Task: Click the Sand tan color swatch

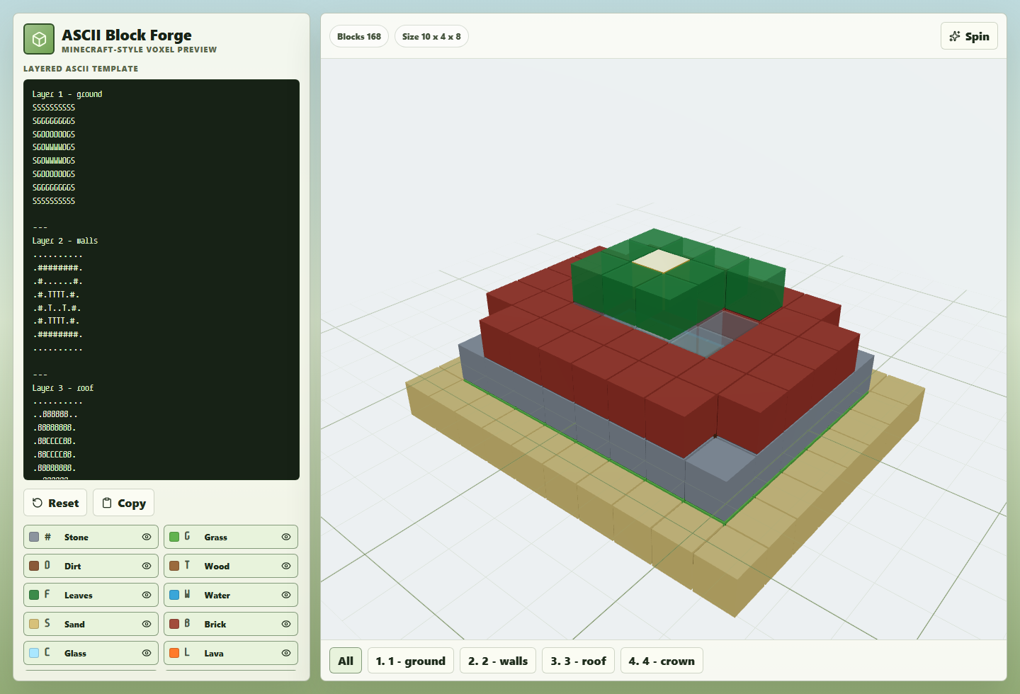Action: click(34, 624)
